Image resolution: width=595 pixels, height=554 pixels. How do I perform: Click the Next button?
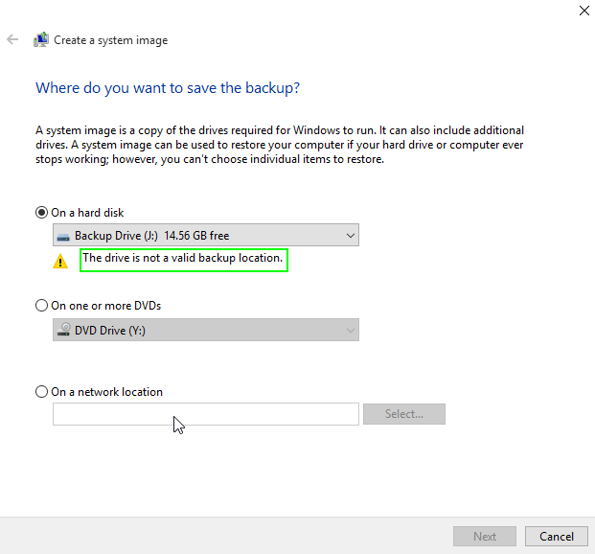tap(485, 537)
